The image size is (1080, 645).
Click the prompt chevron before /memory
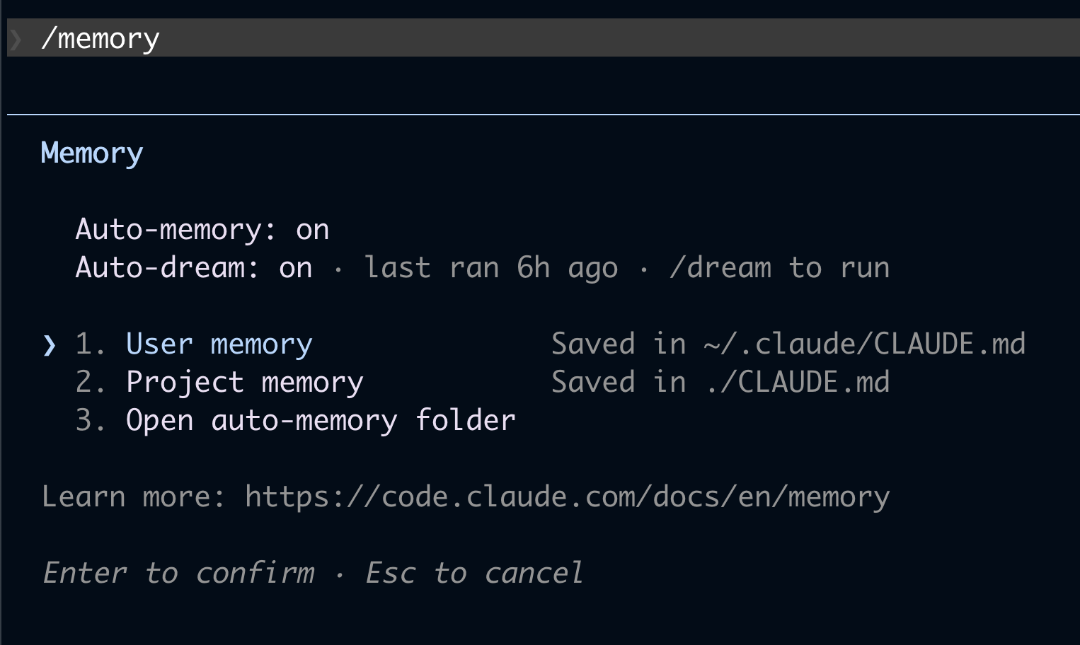coord(16,38)
